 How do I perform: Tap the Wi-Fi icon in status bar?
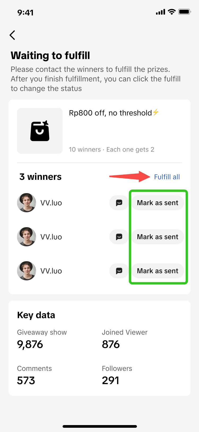[x=172, y=12]
